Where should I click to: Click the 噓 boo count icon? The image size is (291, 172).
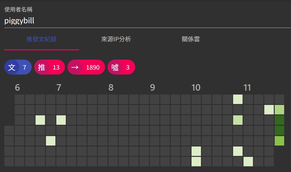click(115, 67)
